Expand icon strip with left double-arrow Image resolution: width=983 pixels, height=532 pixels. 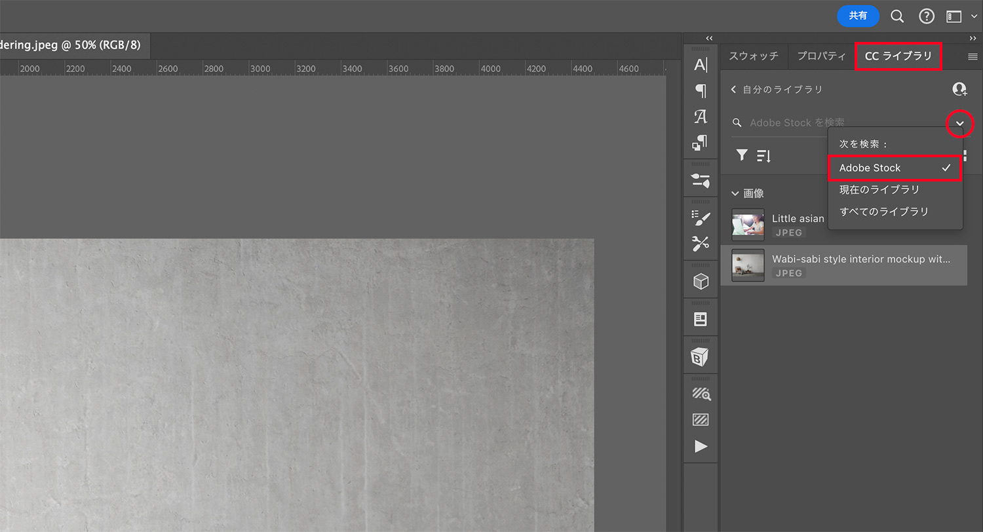(709, 39)
